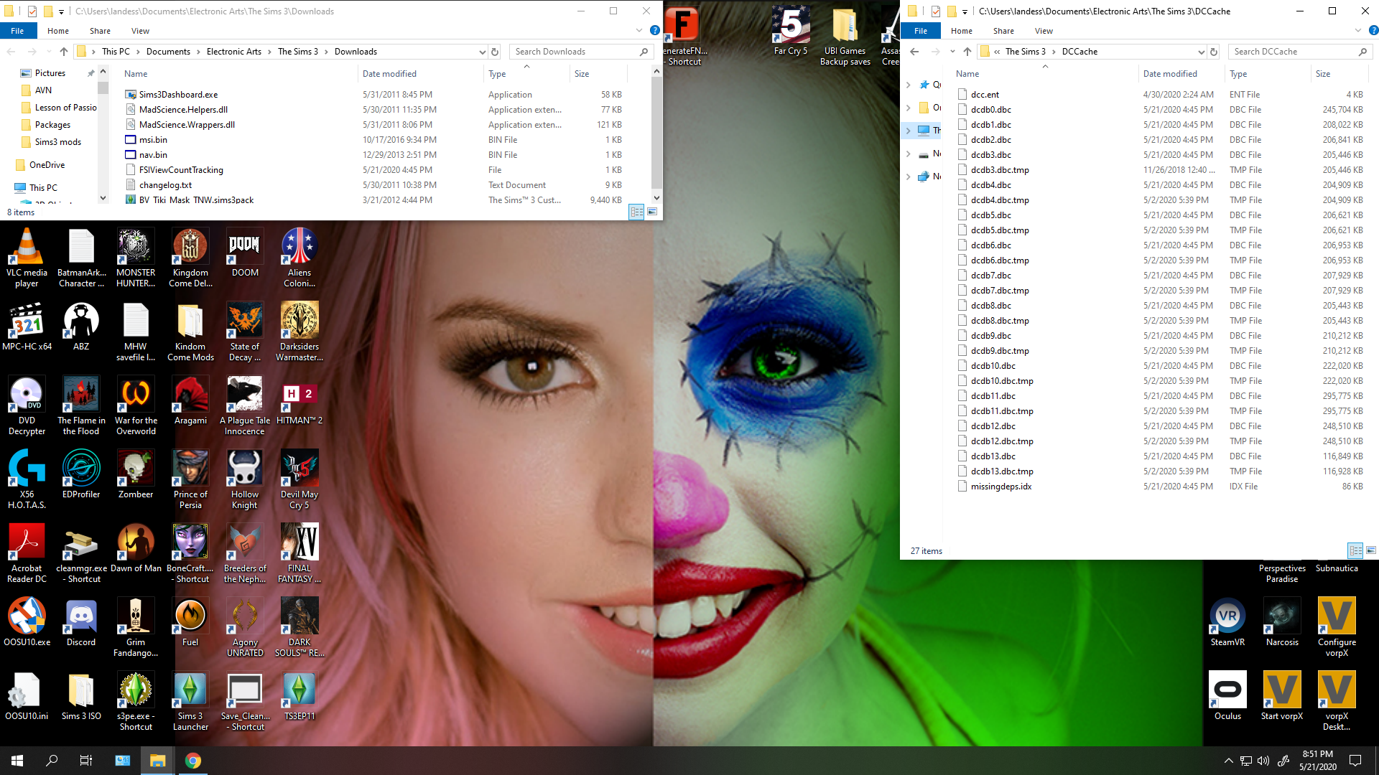Screen dimensions: 1379x775
Task: Open SteamVR desktop shortcut
Action: 1227,622
